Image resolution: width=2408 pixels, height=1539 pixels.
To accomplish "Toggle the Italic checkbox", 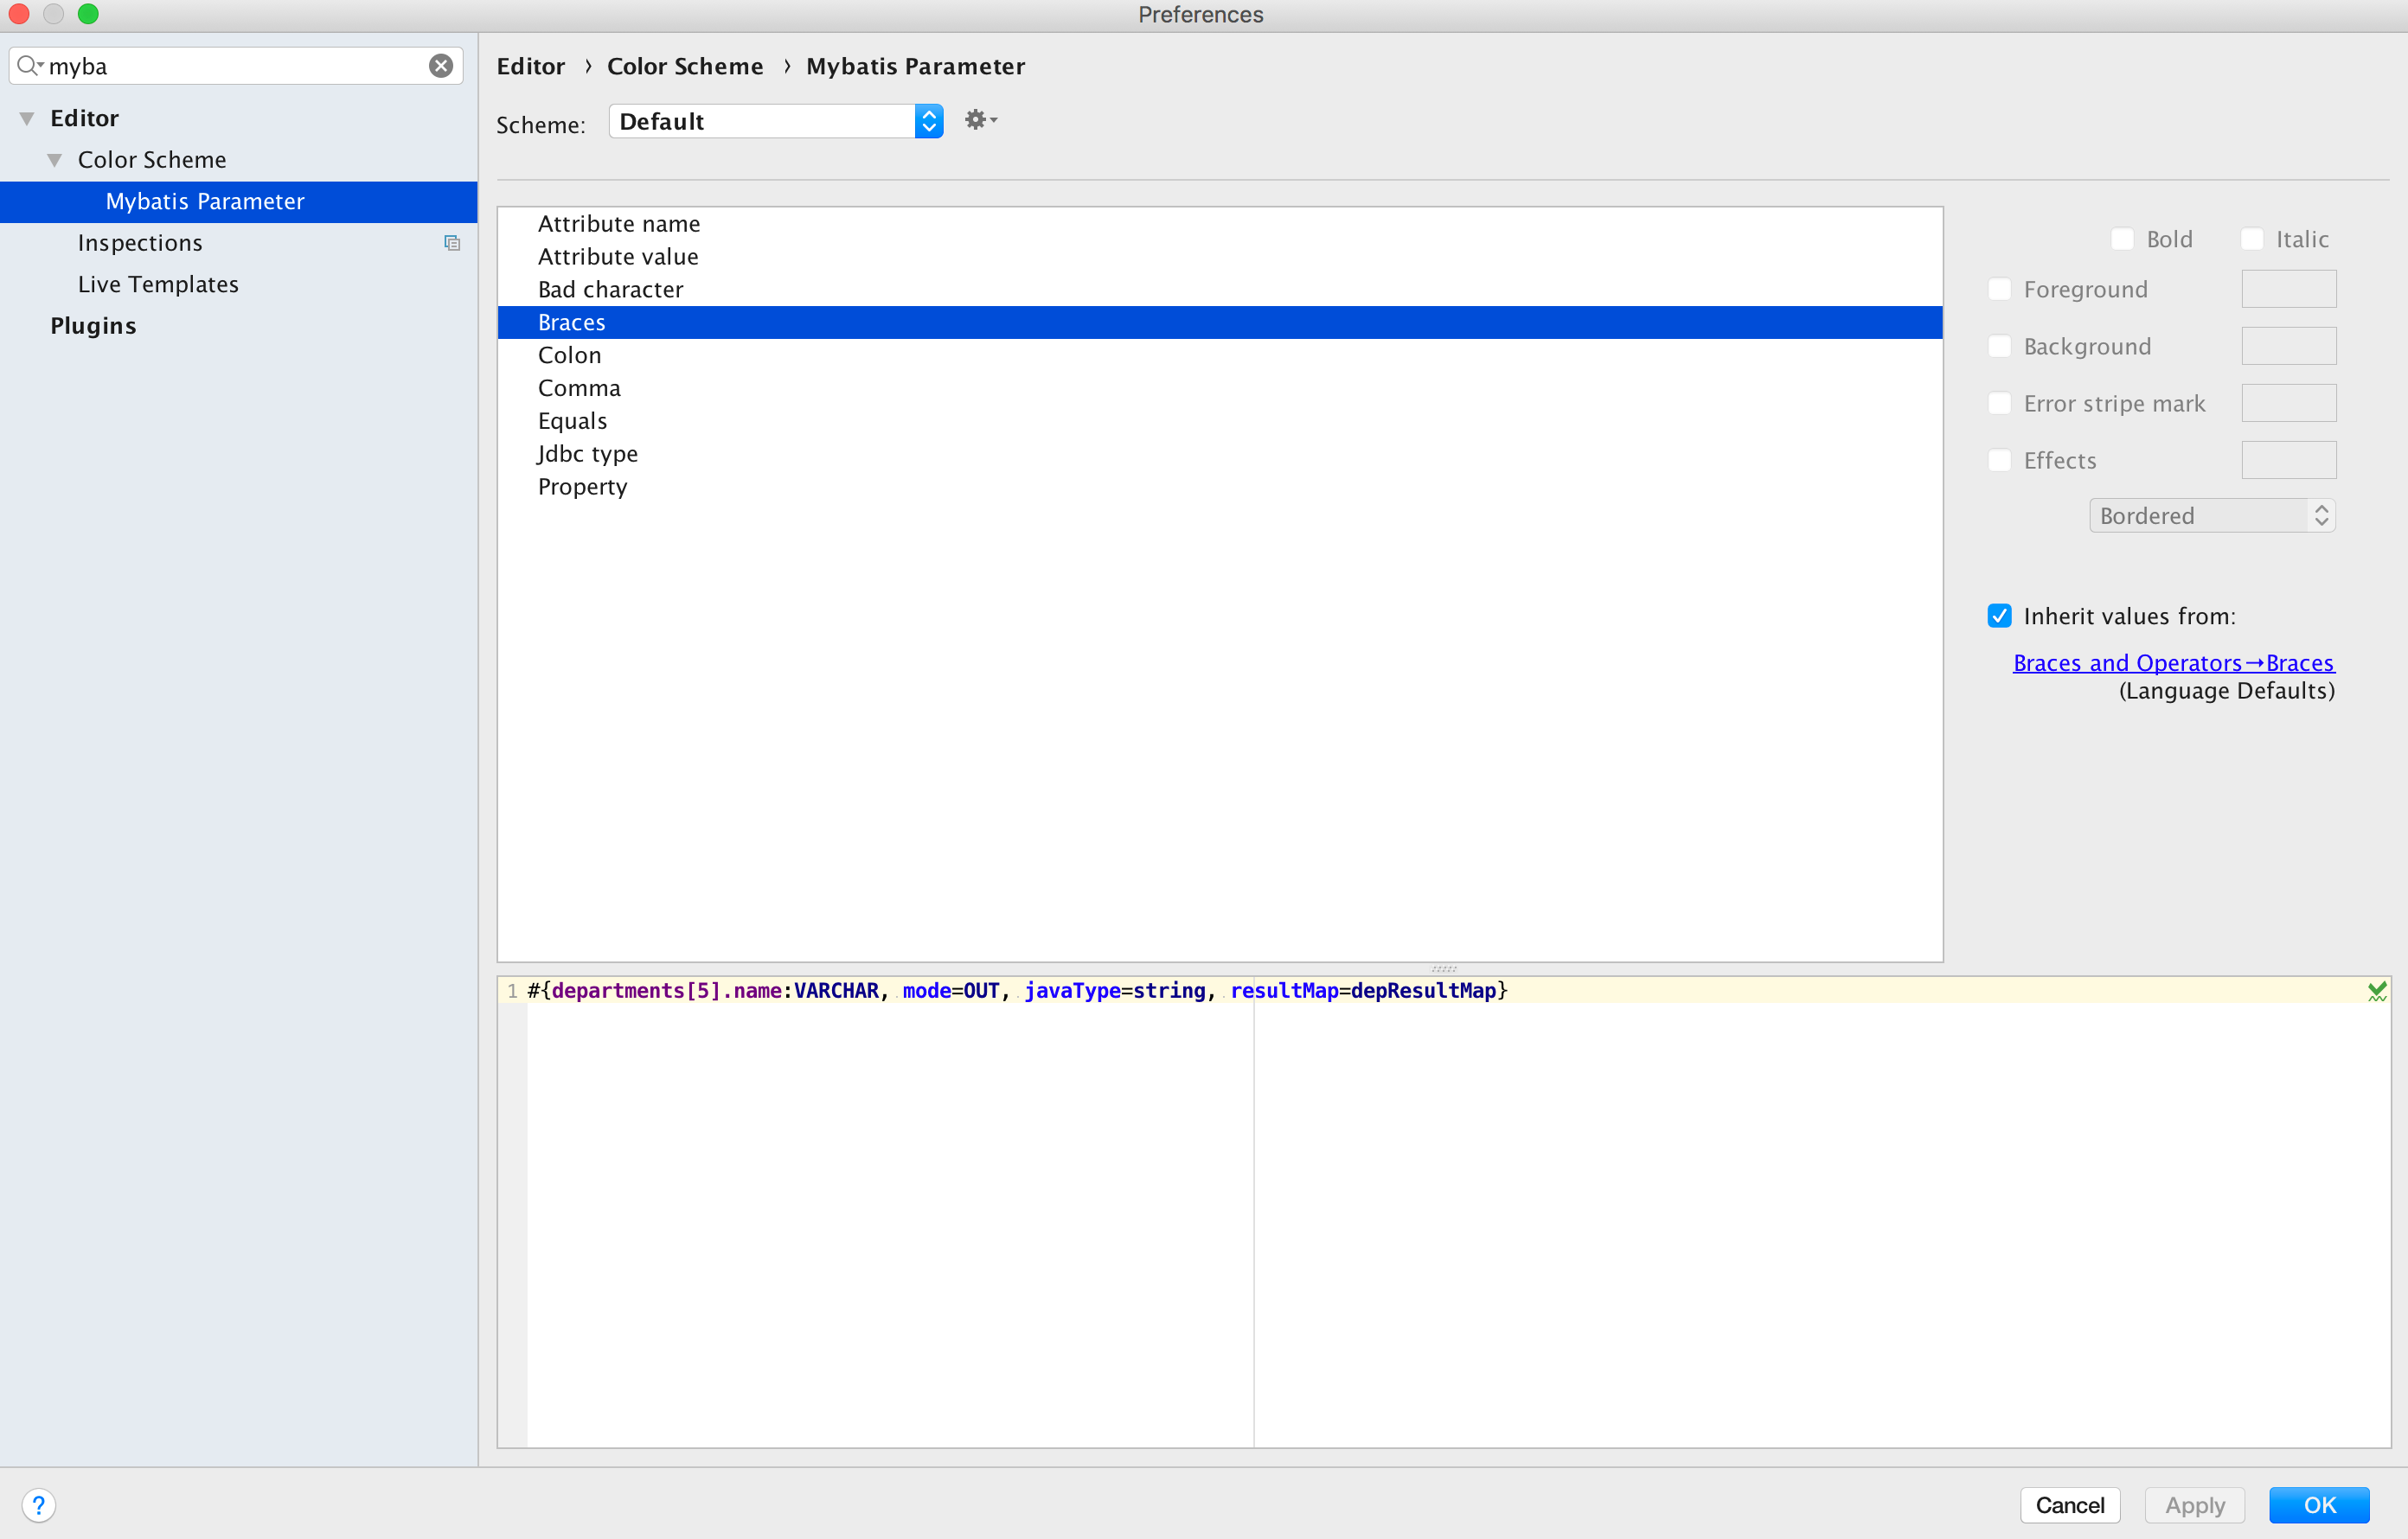I will pyautogui.click(x=2252, y=239).
